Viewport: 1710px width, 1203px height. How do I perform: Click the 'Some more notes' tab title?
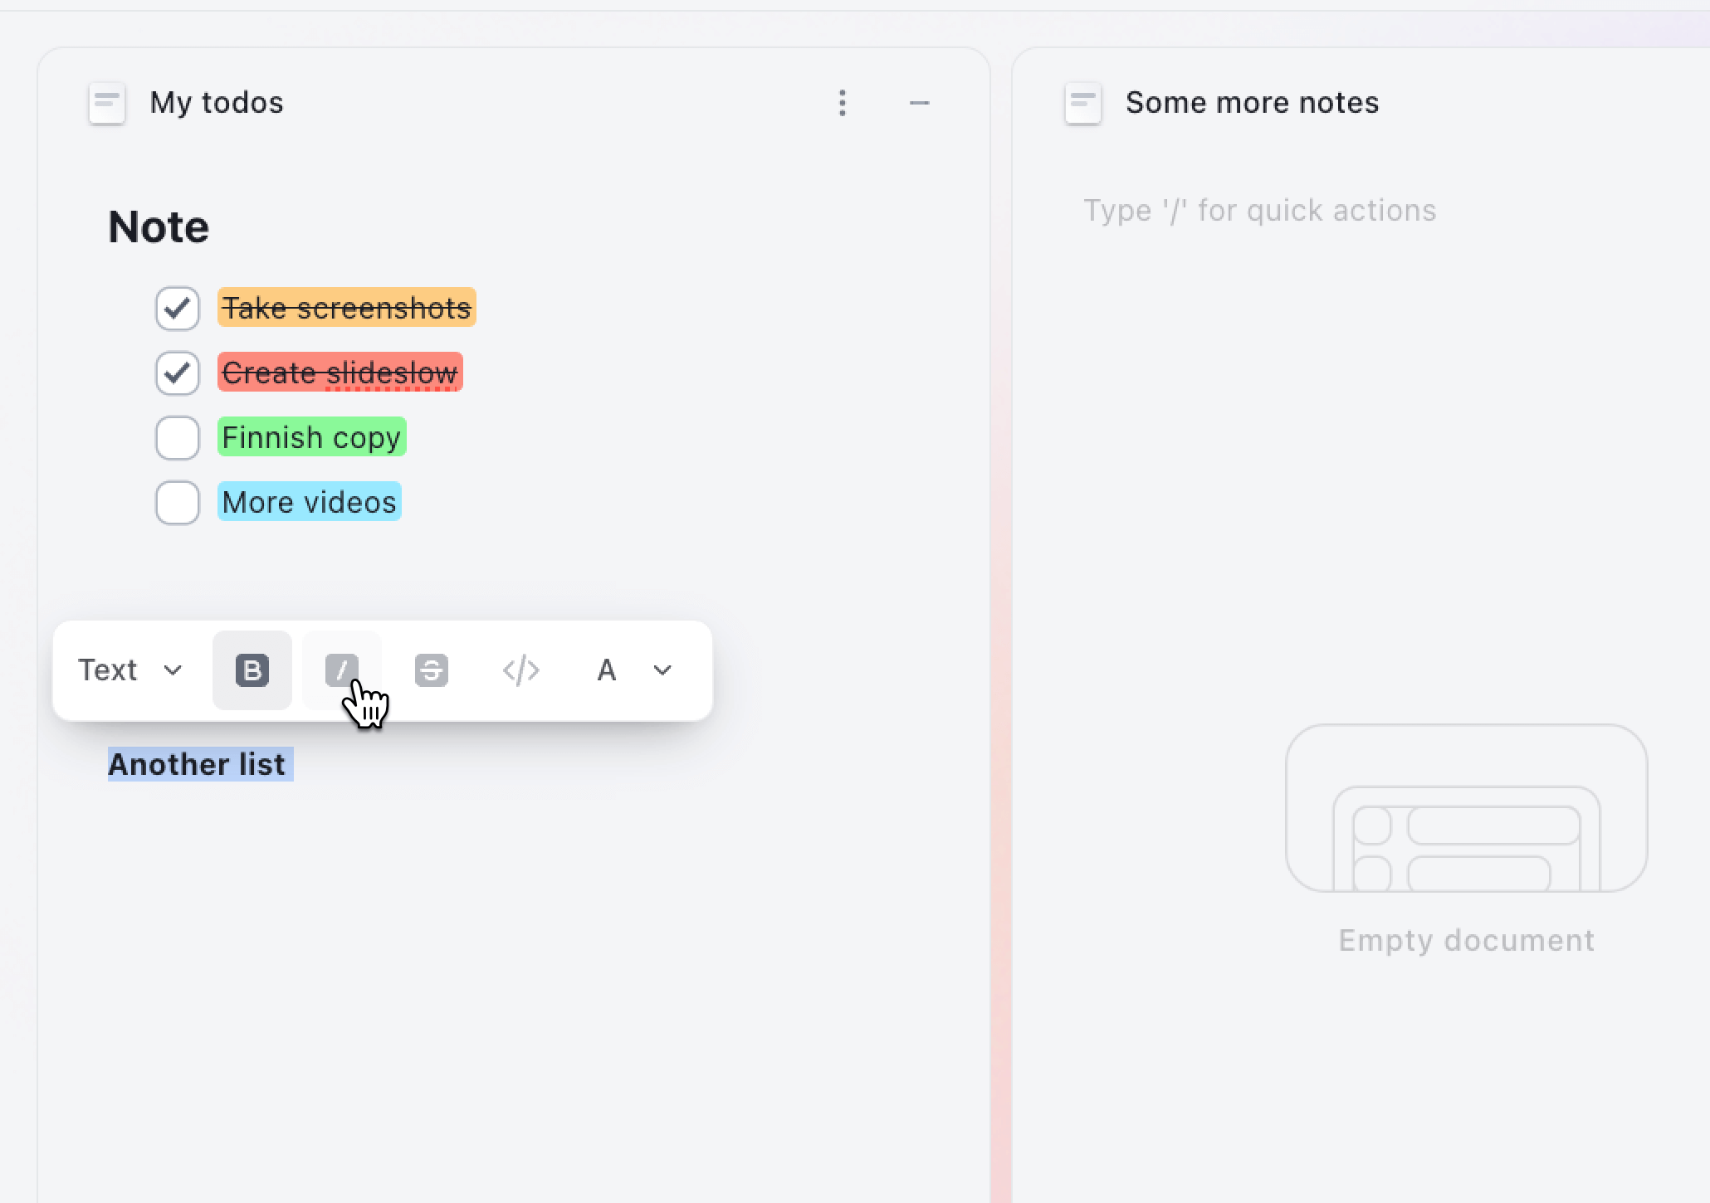pos(1250,103)
